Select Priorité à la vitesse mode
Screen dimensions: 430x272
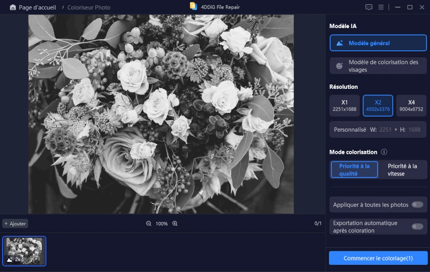point(402,170)
